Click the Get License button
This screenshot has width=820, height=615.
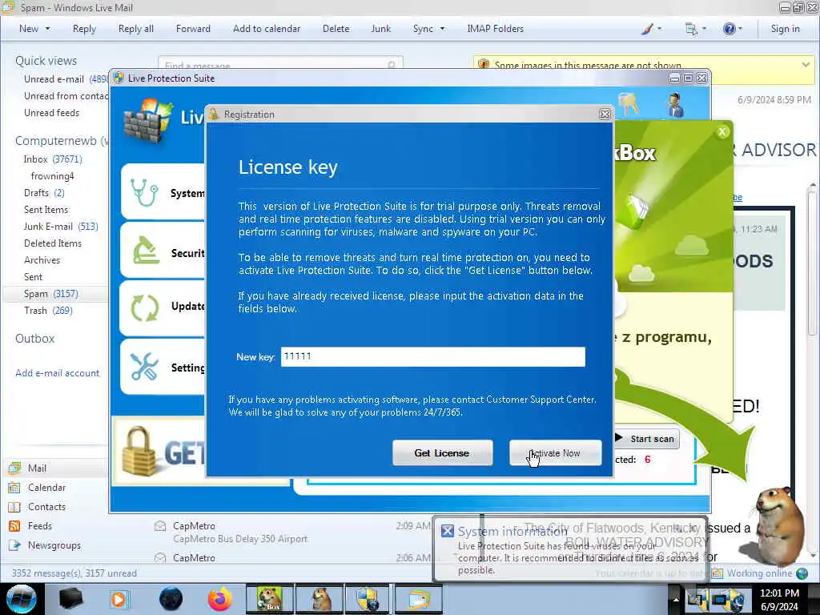pyautogui.click(x=442, y=453)
